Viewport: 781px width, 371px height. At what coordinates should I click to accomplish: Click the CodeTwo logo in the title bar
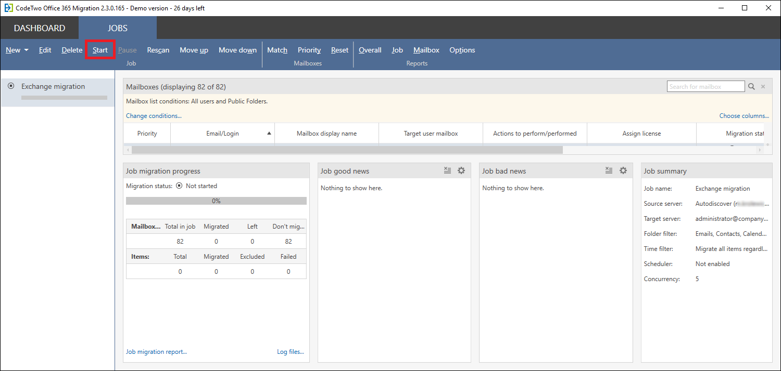[8, 8]
